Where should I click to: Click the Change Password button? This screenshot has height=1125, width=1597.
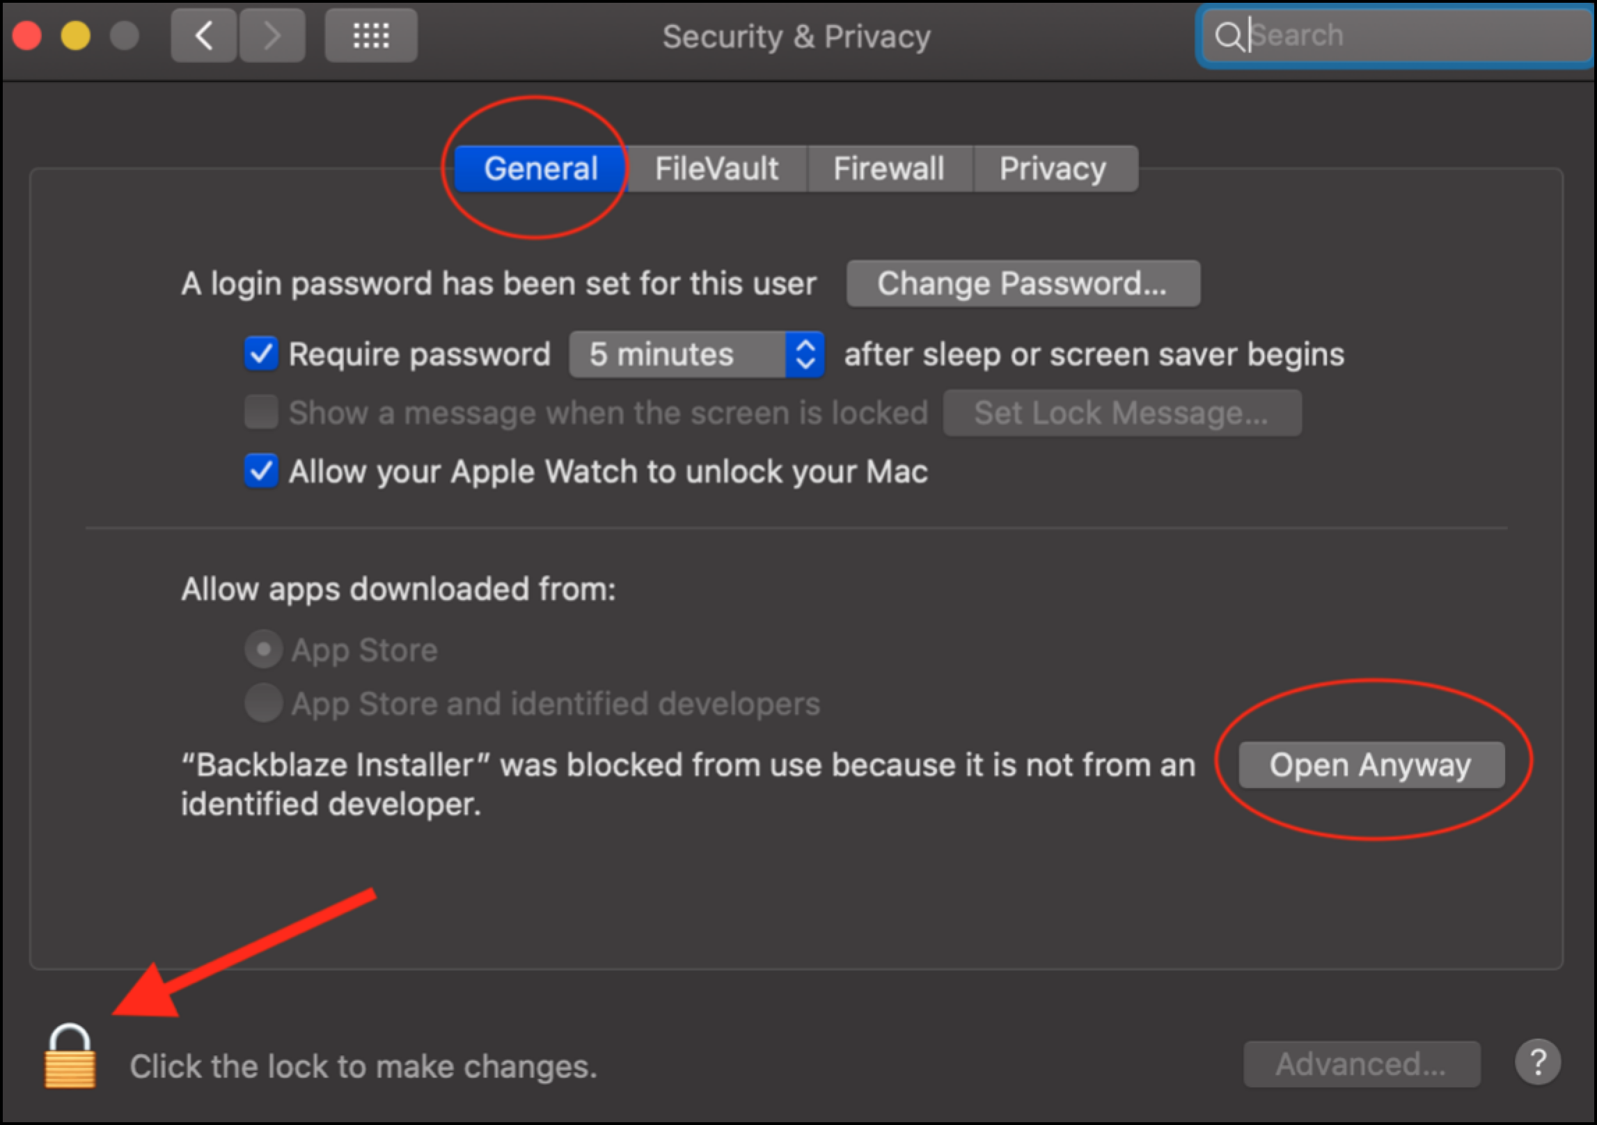pyautogui.click(x=1023, y=283)
